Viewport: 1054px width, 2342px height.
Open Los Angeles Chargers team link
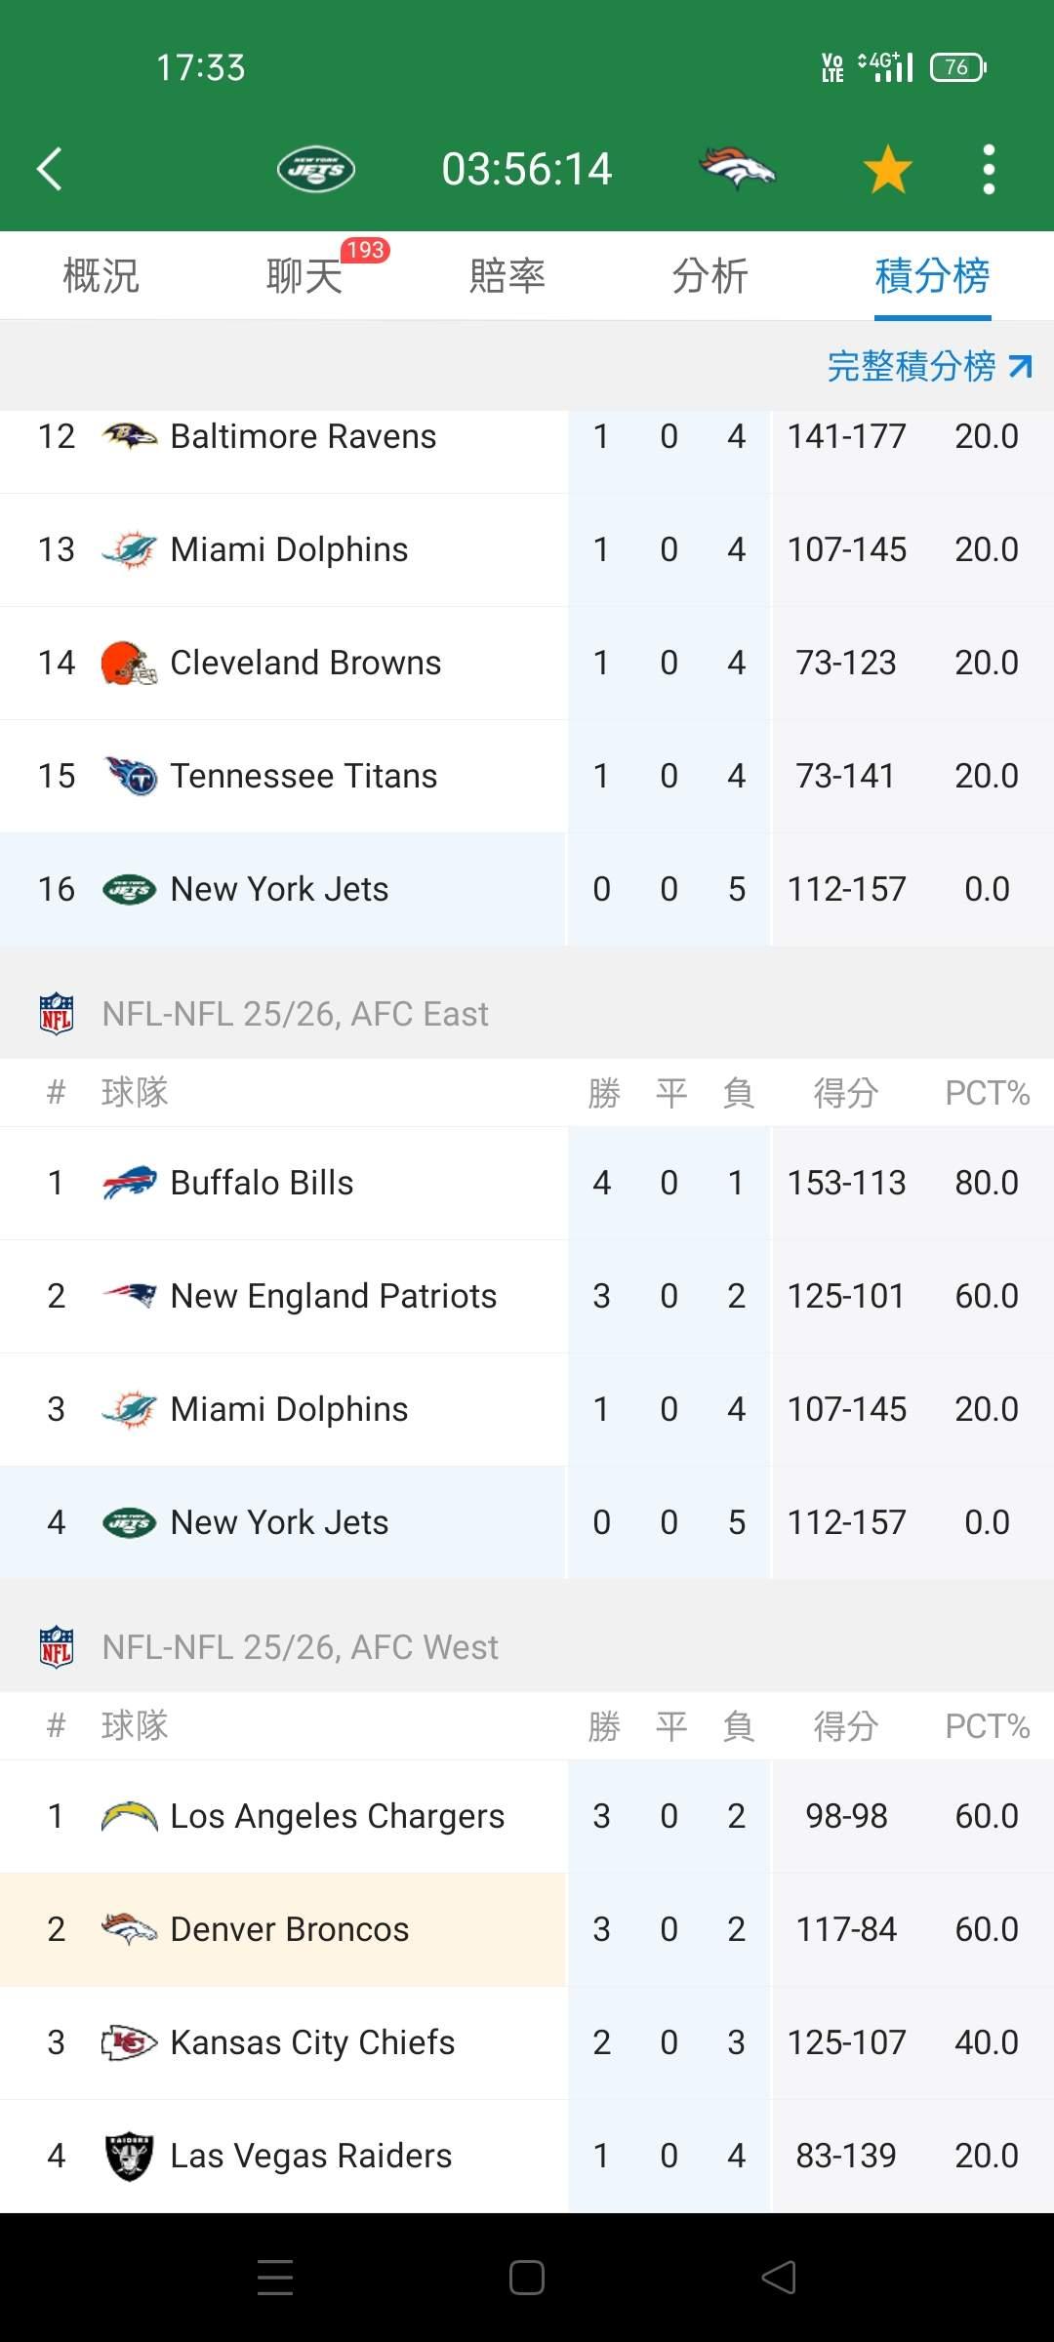coord(337,1816)
